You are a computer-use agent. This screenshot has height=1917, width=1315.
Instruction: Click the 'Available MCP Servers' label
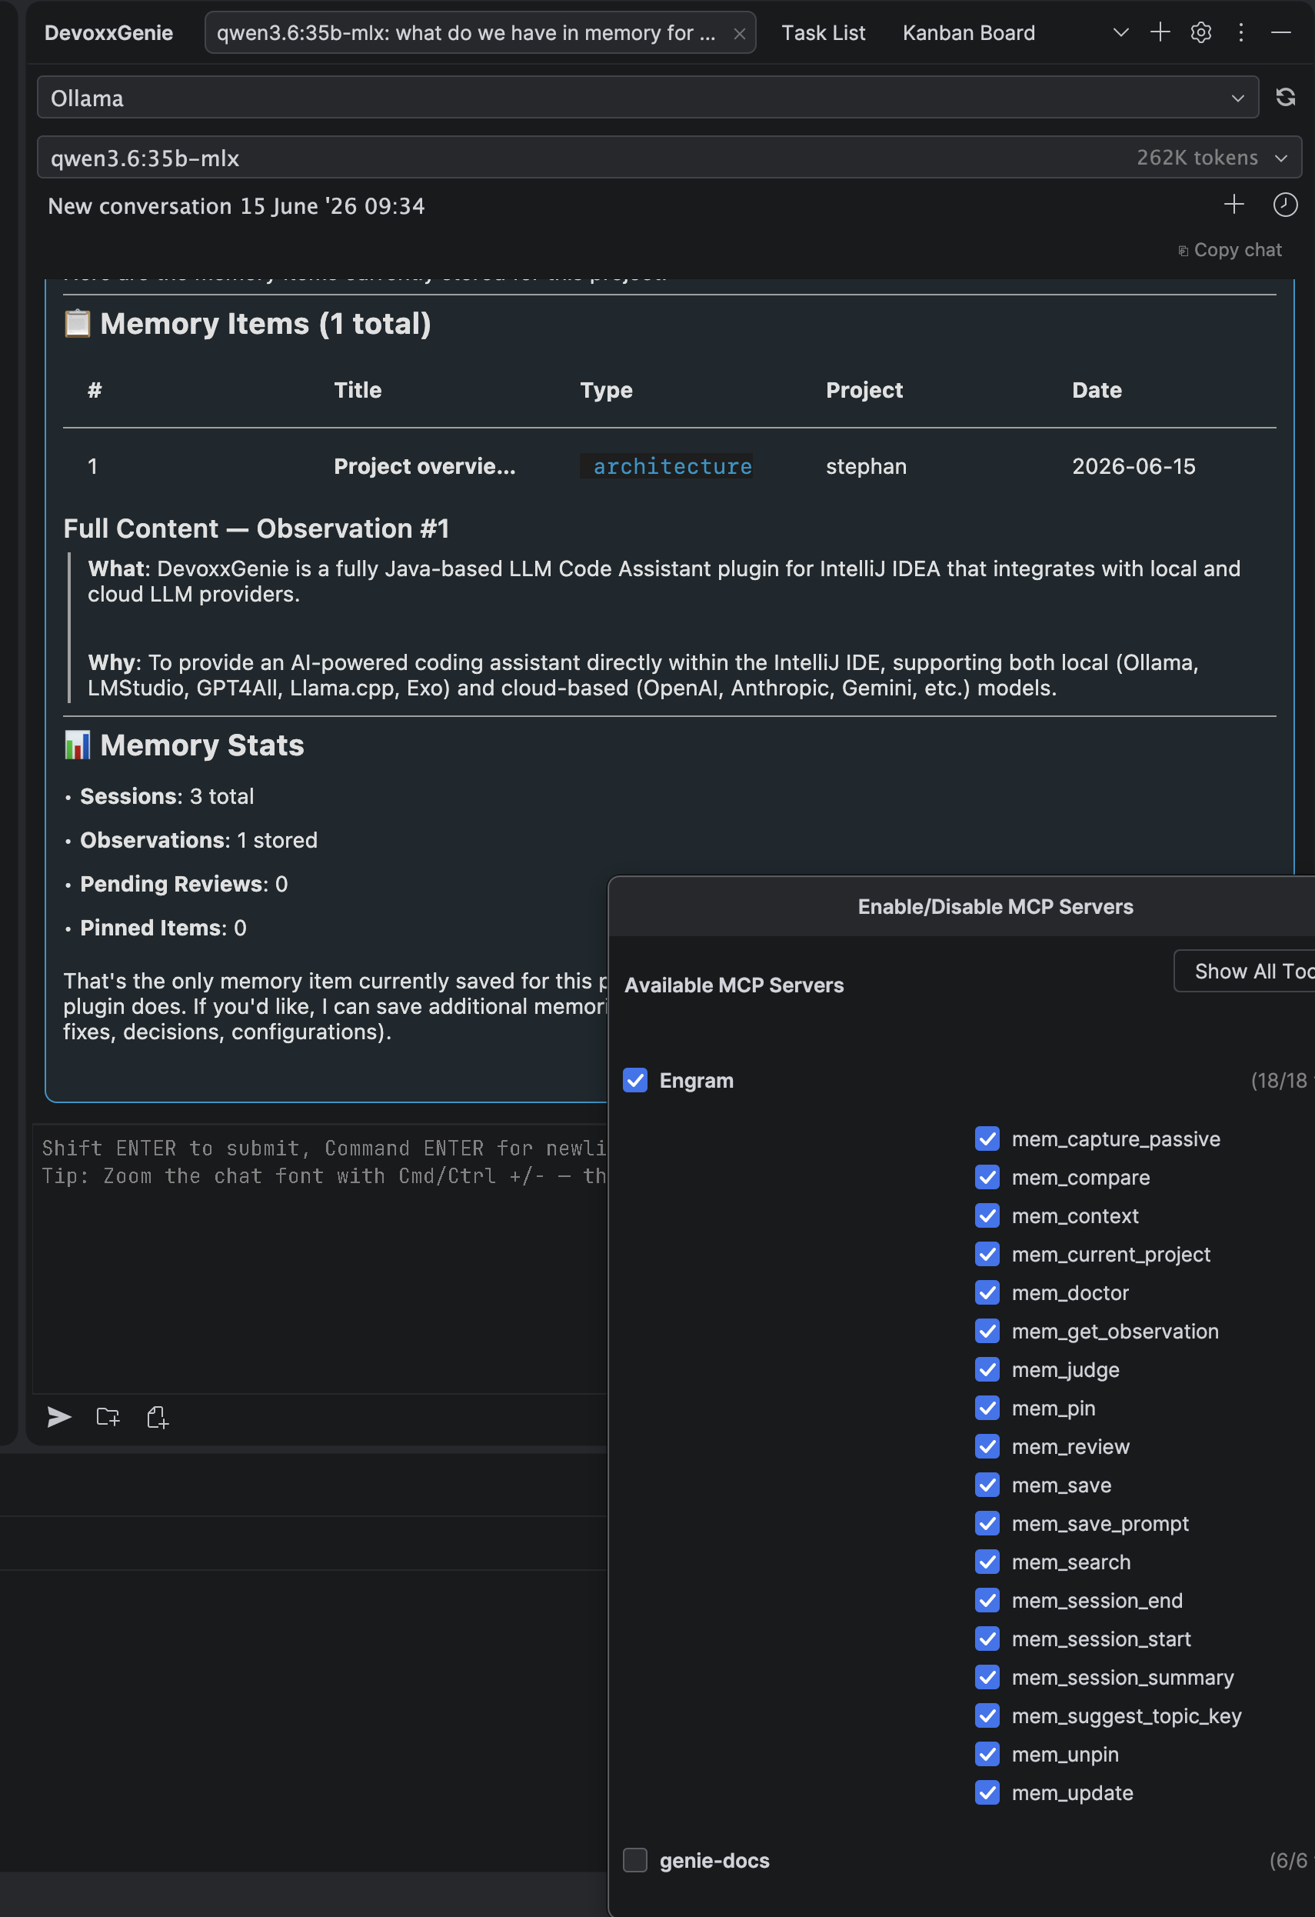click(x=734, y=985)
